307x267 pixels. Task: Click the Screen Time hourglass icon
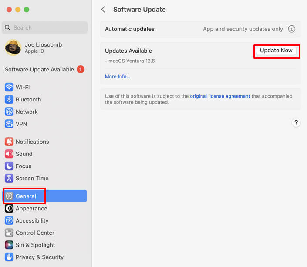coord(9,178)
